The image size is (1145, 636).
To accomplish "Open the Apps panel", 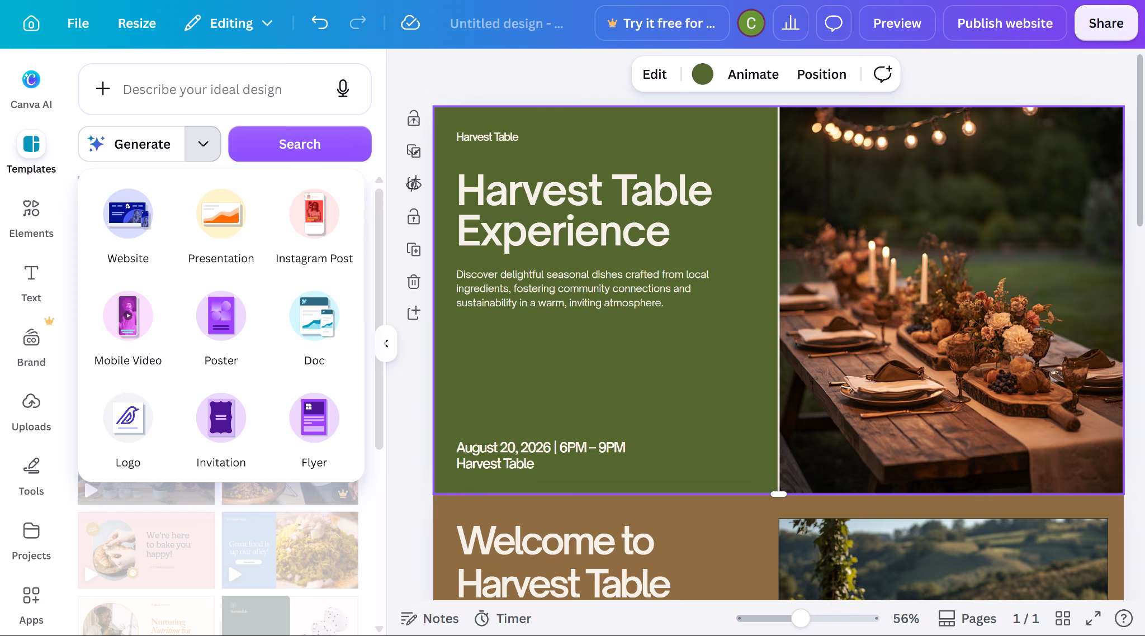I will tap(31, 605).
